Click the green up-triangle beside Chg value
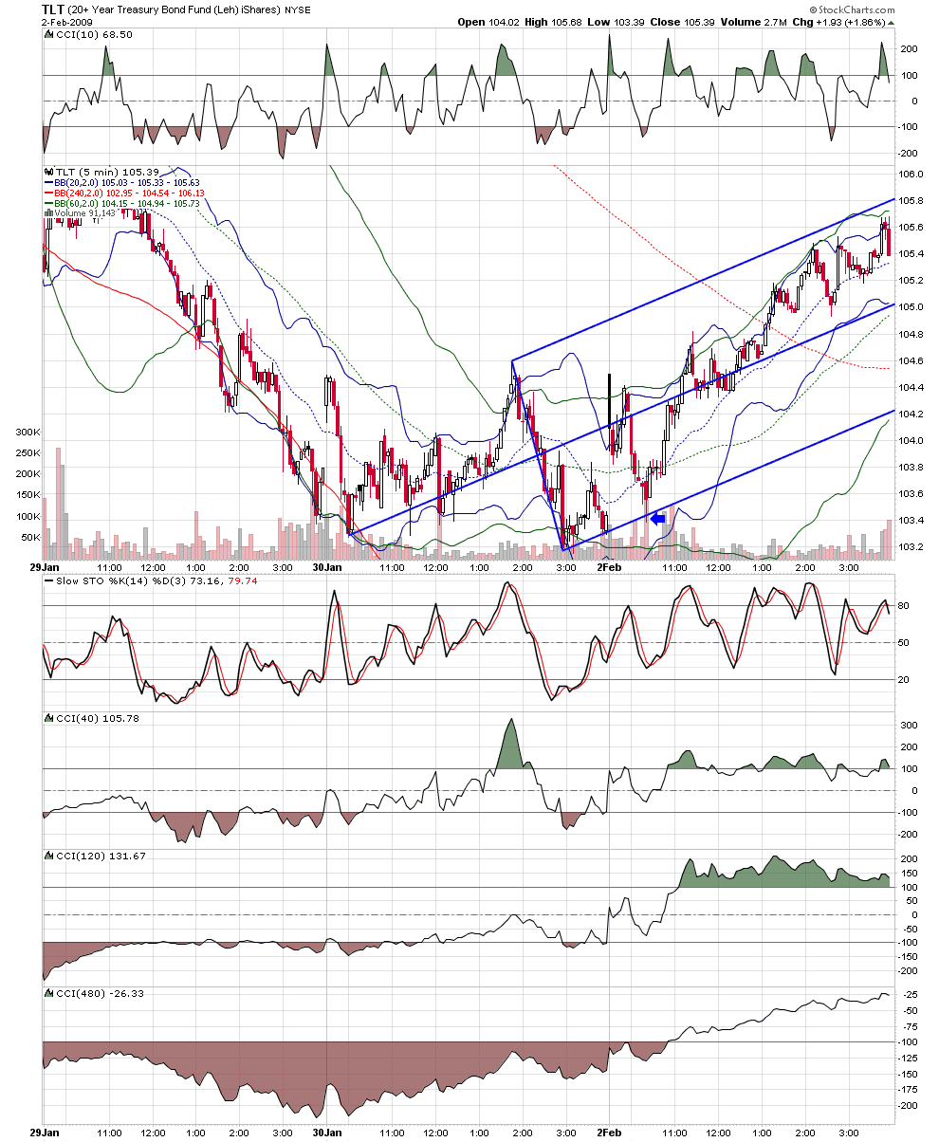Screen dimensions: 939x1142 [892, 22]
